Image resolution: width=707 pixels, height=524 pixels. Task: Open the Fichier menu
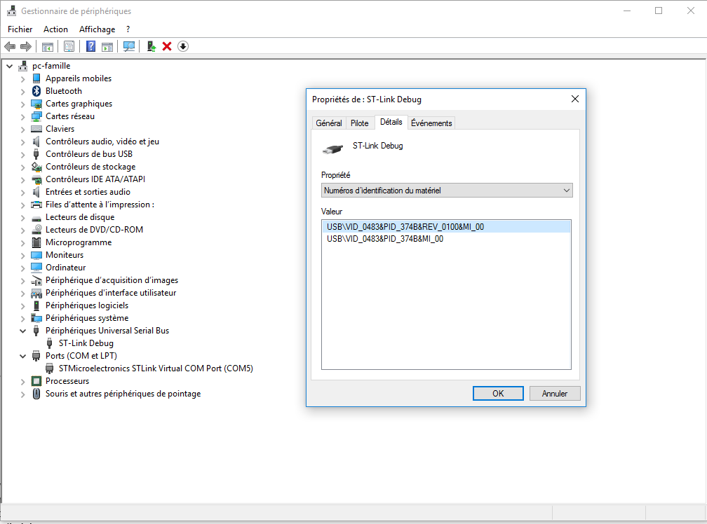20,29
